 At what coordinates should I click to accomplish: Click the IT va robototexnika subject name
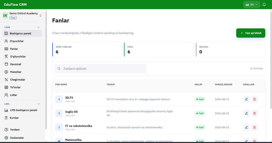click(79, 126)
